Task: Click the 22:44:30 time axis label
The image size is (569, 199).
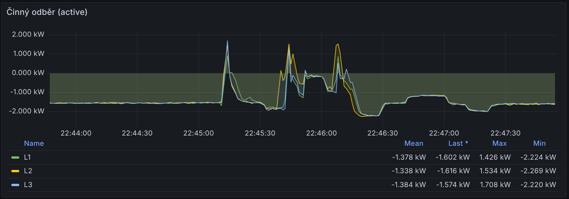Action: [137, 133]
